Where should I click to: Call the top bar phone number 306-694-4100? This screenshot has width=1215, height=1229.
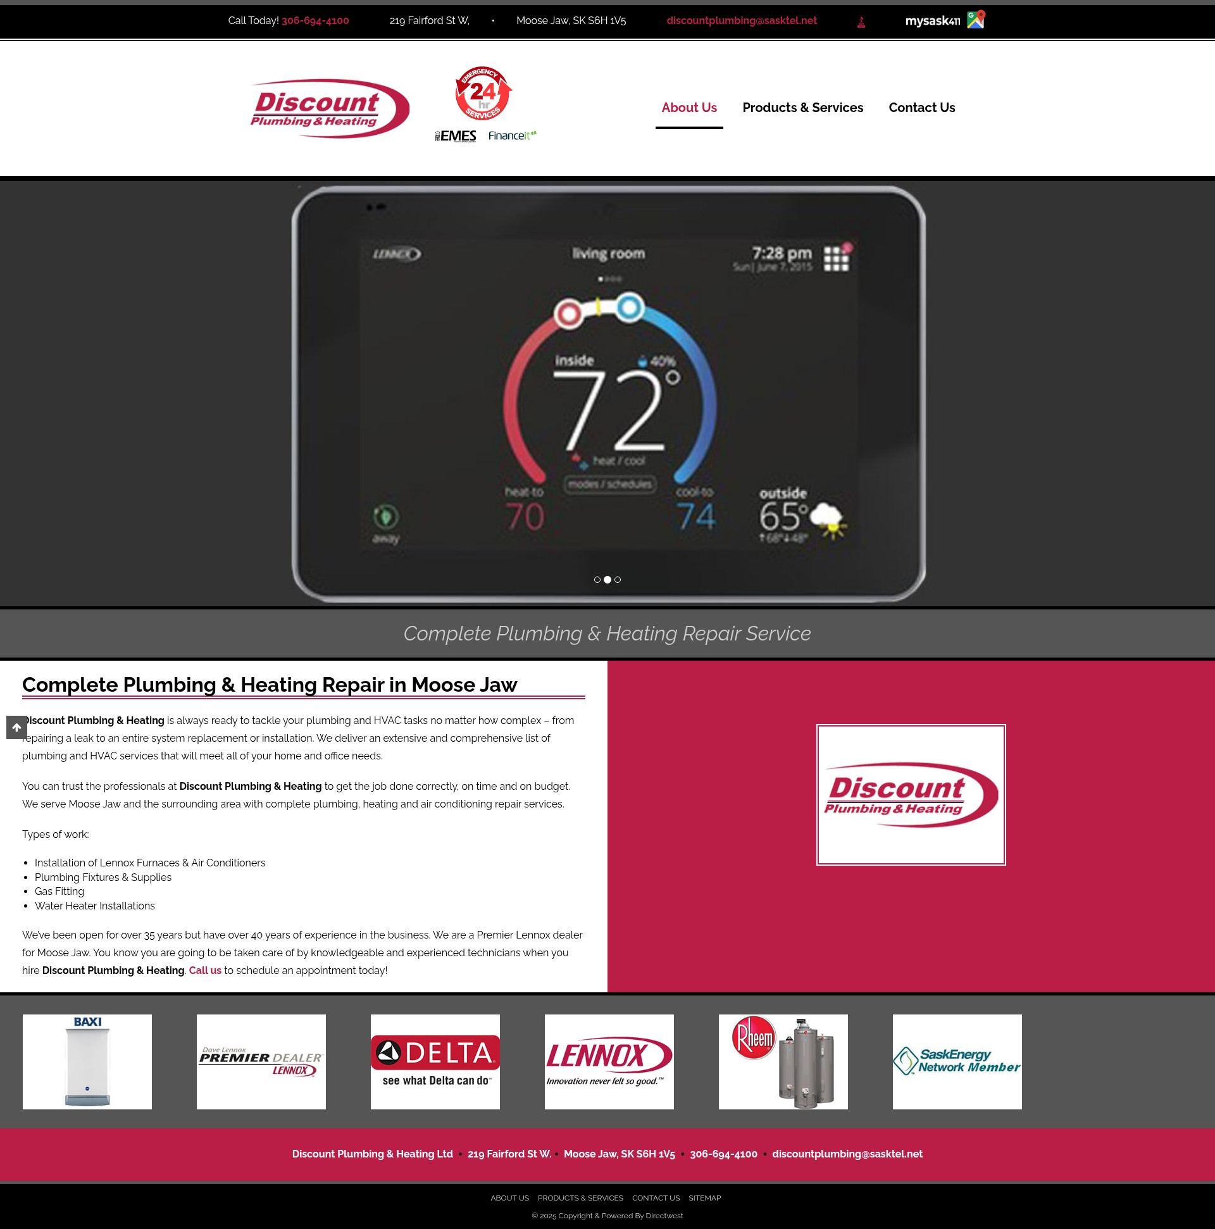tap(315, 20)
